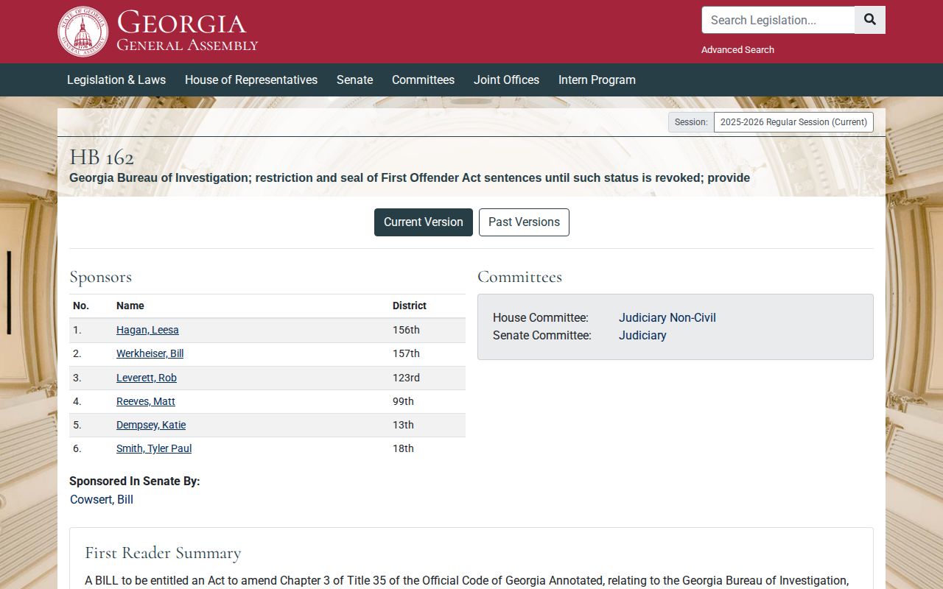Open sponsor Reeves, Matt's page
The image size is (943, 589).
[x=146, y=401]
